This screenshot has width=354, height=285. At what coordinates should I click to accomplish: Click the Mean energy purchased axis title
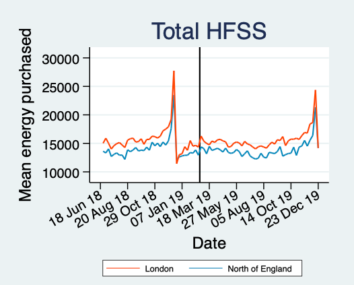26,115
